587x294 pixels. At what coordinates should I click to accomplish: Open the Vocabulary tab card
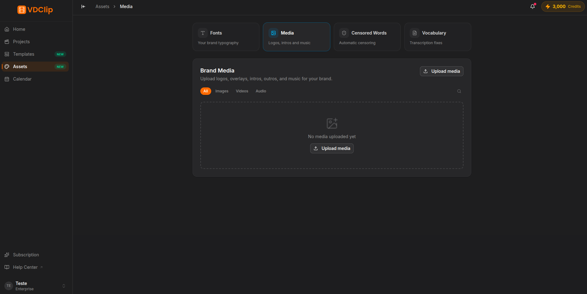pyautogui.click(x=438, y=37)
